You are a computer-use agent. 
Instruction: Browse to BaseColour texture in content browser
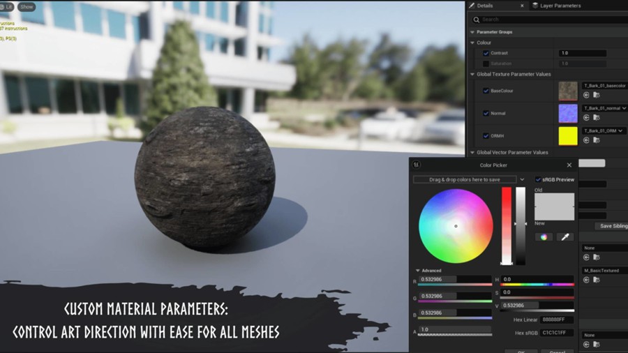595,96
